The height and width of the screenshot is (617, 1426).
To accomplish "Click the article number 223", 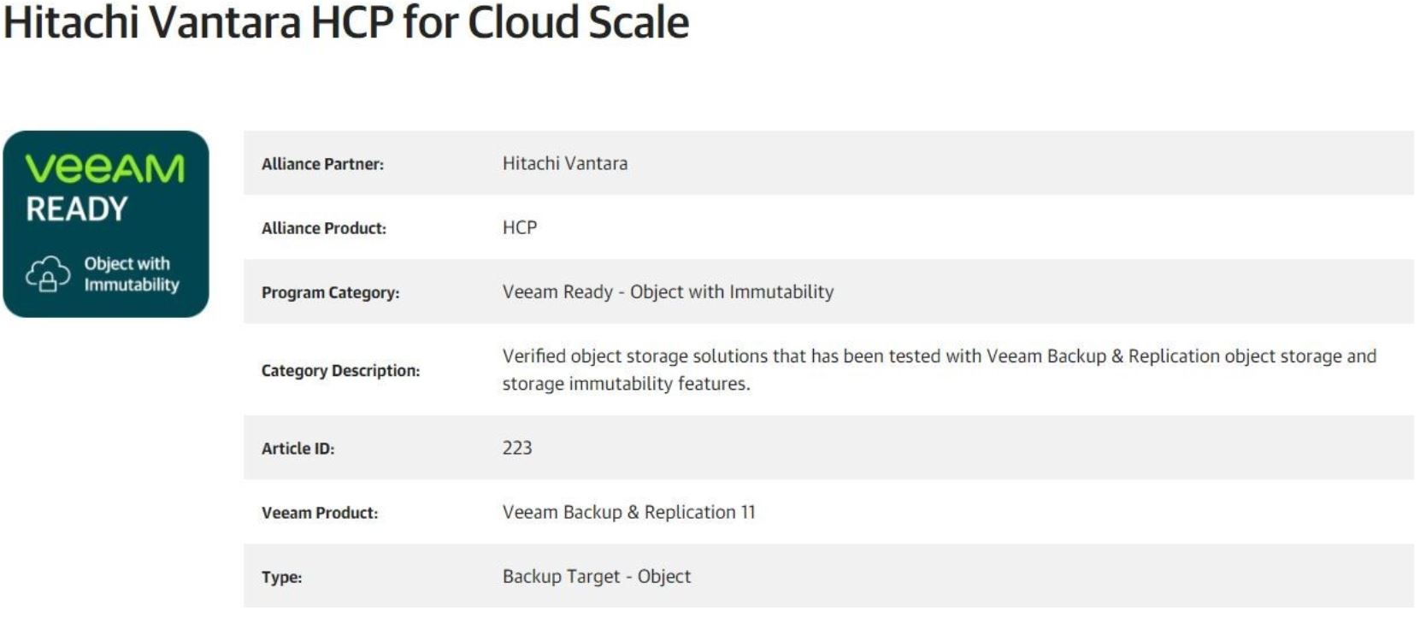I will tap(517, 448).
